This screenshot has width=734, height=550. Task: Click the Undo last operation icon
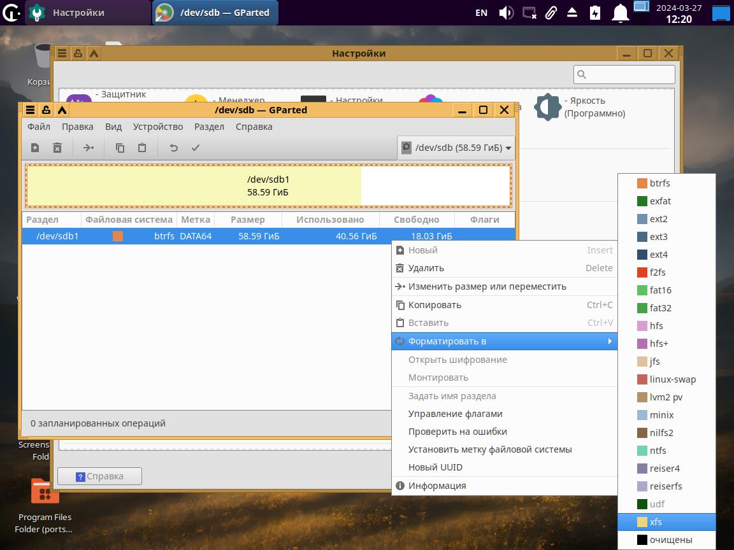(x=174, y=148)
